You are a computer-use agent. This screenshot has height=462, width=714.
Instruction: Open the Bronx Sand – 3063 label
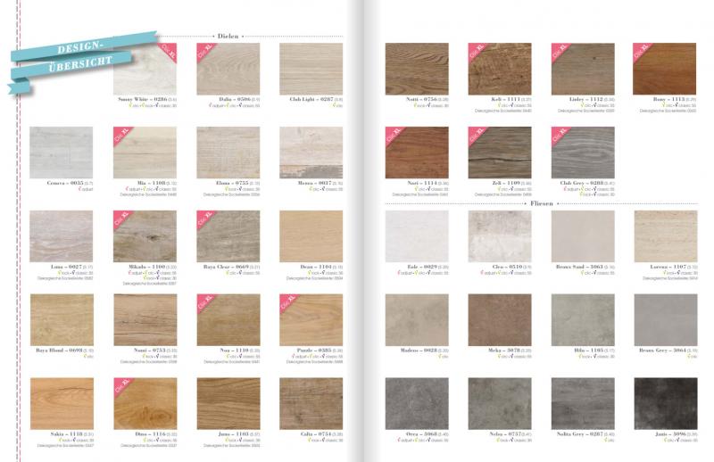click(x=581, y=268)
